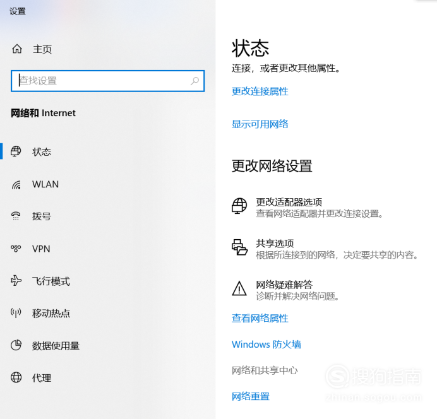Click the WLAN wifi signal icon

(16, 184)
